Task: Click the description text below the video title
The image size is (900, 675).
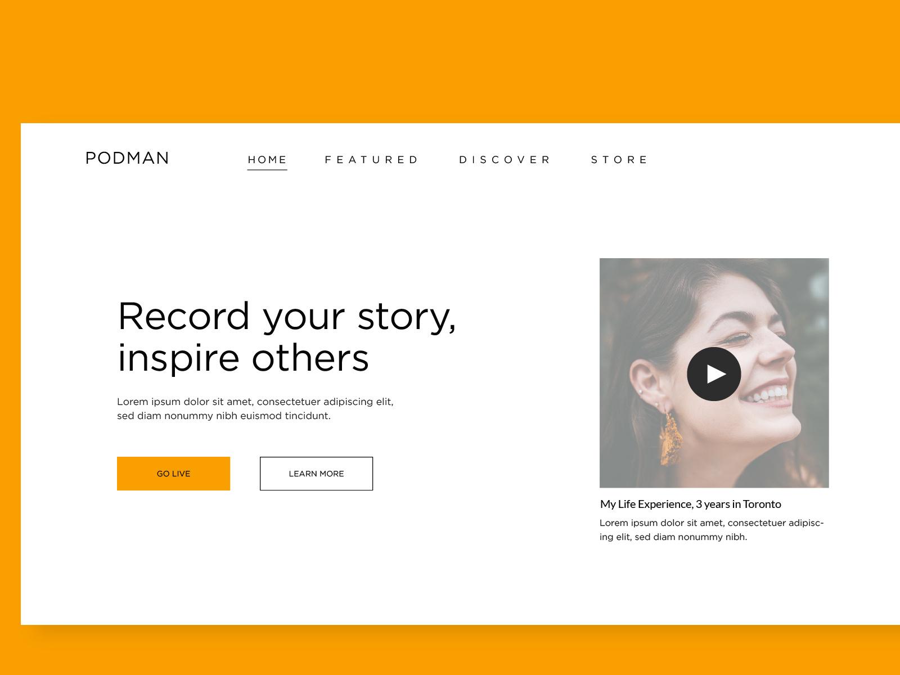Action: (x=712, y=530)
